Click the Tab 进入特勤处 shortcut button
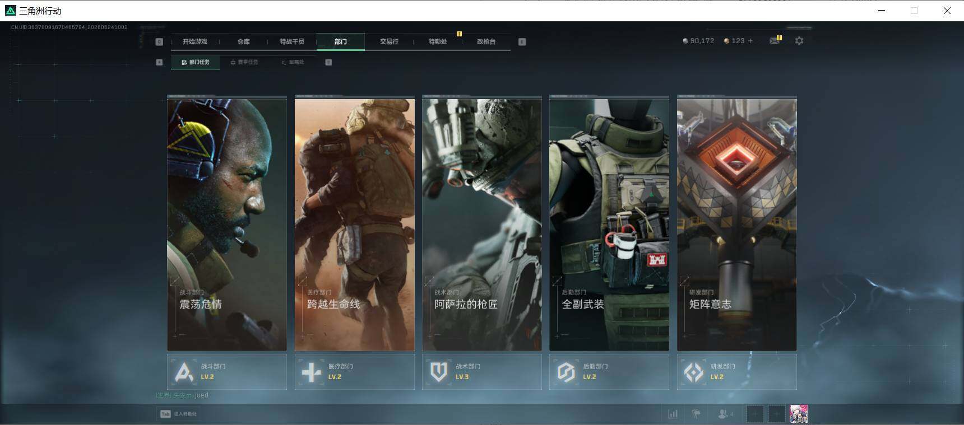This screenshot has width=964, height=425. point(178,414)
